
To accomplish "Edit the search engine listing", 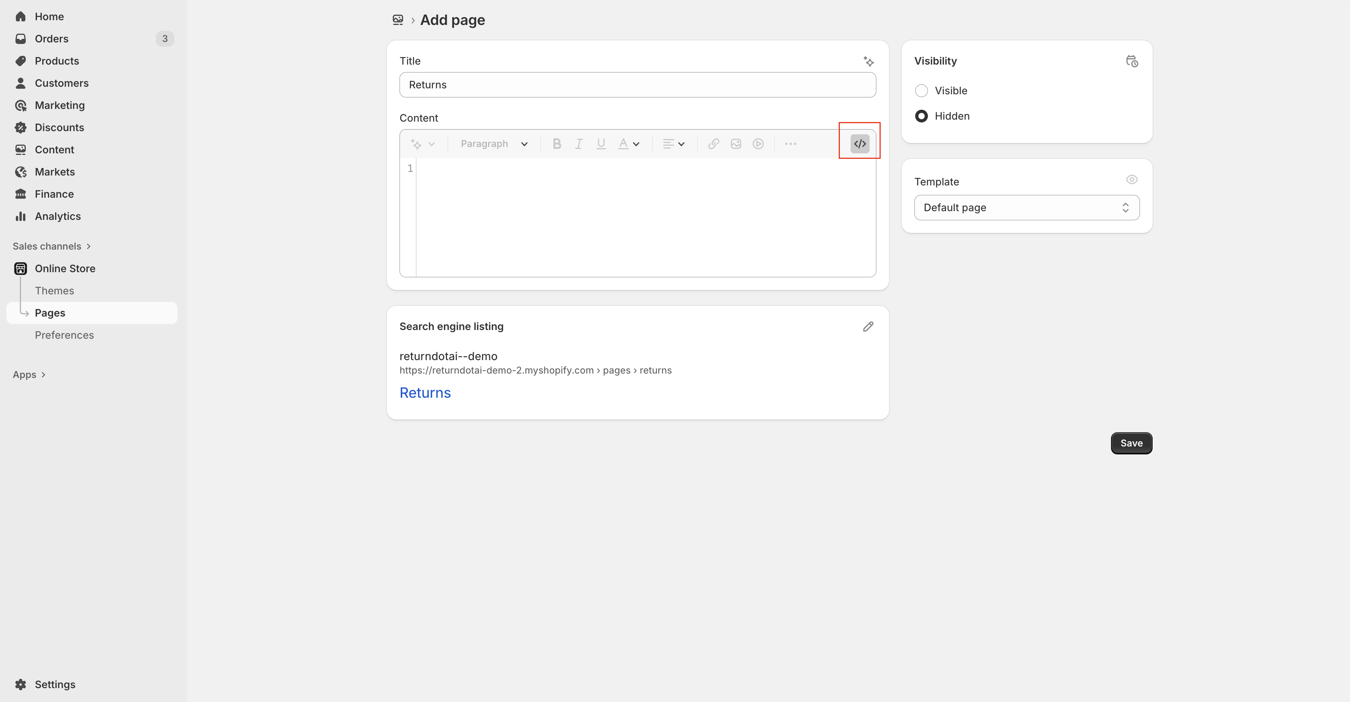I will [x=868, y=326].
